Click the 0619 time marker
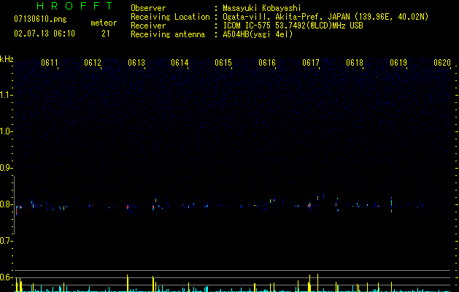Screen dimensions: 459x292 tap(398, 63)
